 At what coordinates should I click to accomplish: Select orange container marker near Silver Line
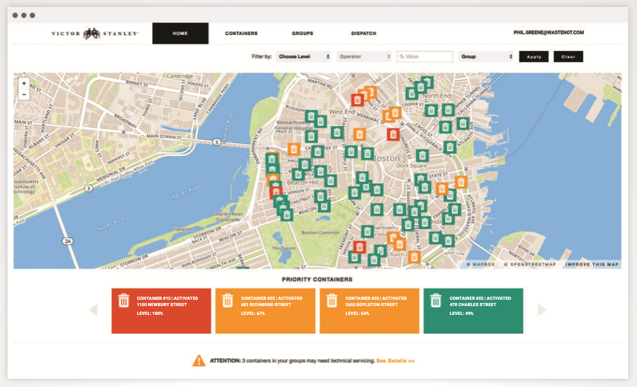pyautogui.click(x=414, y=257)
